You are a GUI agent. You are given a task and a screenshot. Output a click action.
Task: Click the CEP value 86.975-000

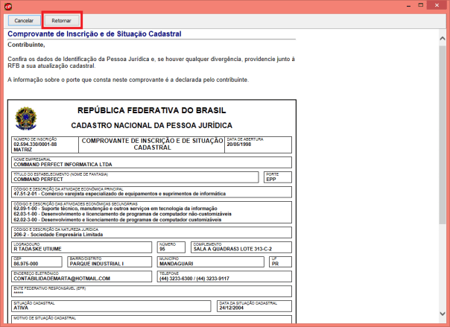tap(26, 264)
